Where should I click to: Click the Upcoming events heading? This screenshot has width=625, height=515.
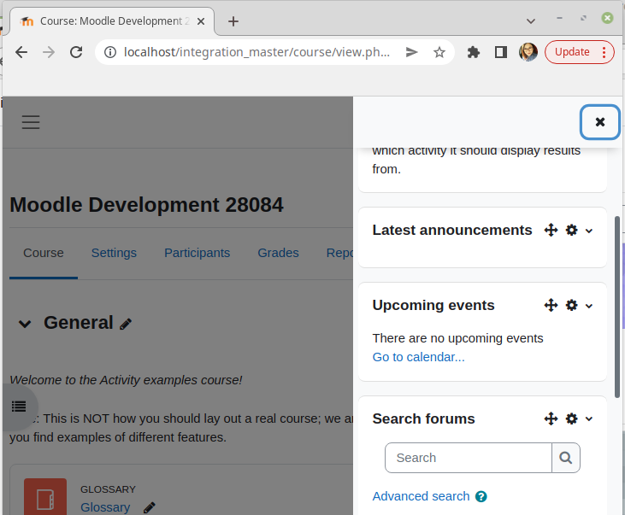[433, 305]
